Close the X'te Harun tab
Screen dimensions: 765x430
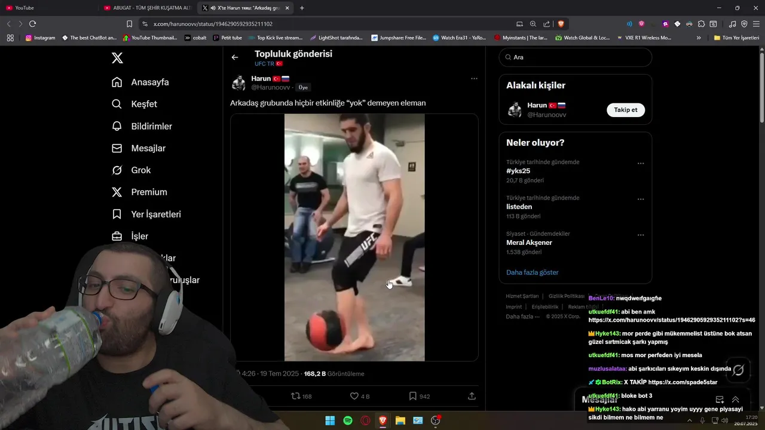[x=287, y=8]
